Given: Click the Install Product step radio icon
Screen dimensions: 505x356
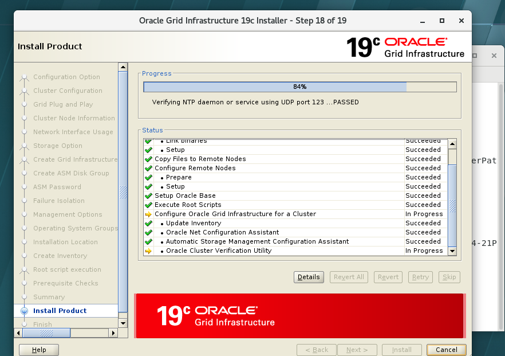Looking at the screenshot, I should (24, 311).
